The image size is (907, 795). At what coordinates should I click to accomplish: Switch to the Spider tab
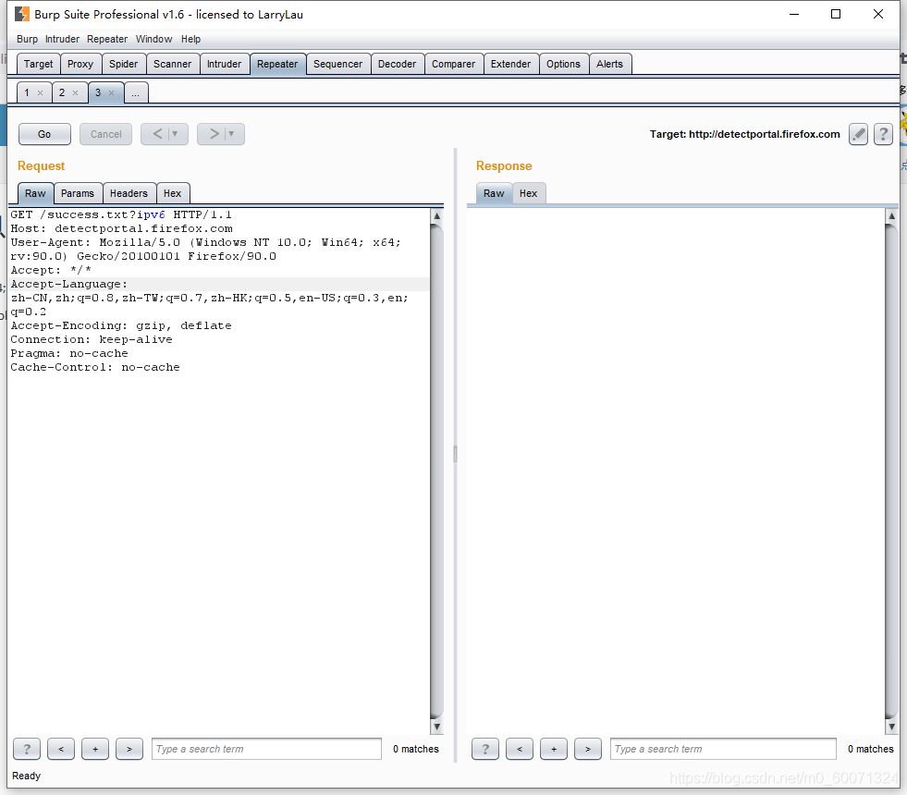coord(124,64)
